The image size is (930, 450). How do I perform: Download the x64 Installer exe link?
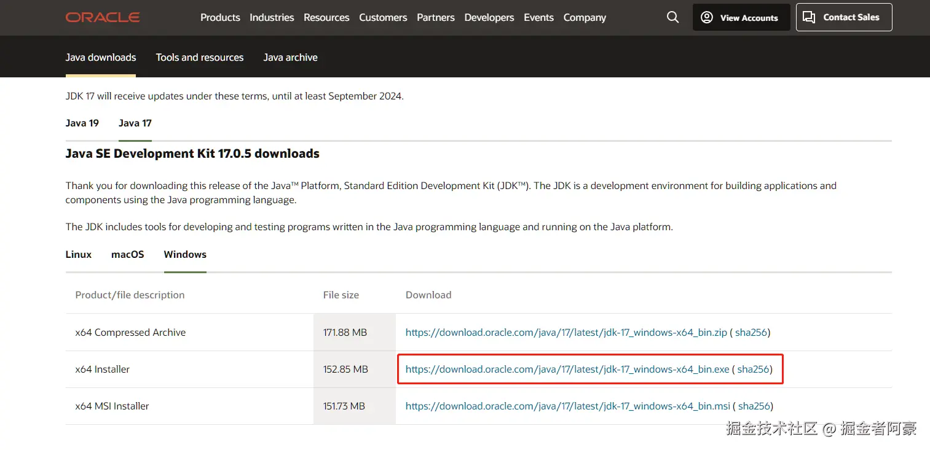click(567, 369)
